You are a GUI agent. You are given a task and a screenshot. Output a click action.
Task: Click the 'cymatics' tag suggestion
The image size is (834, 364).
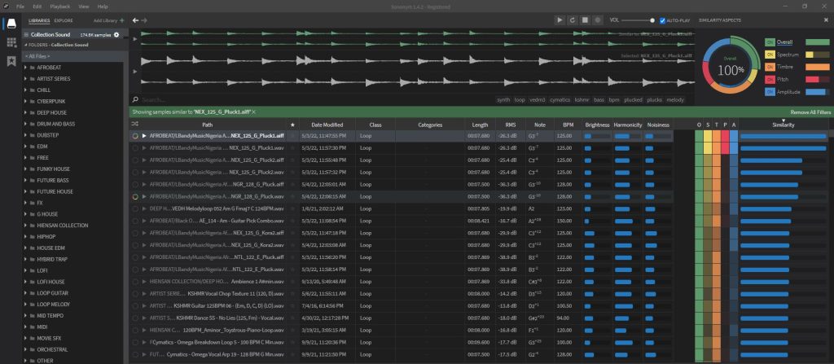click(560, 99)
